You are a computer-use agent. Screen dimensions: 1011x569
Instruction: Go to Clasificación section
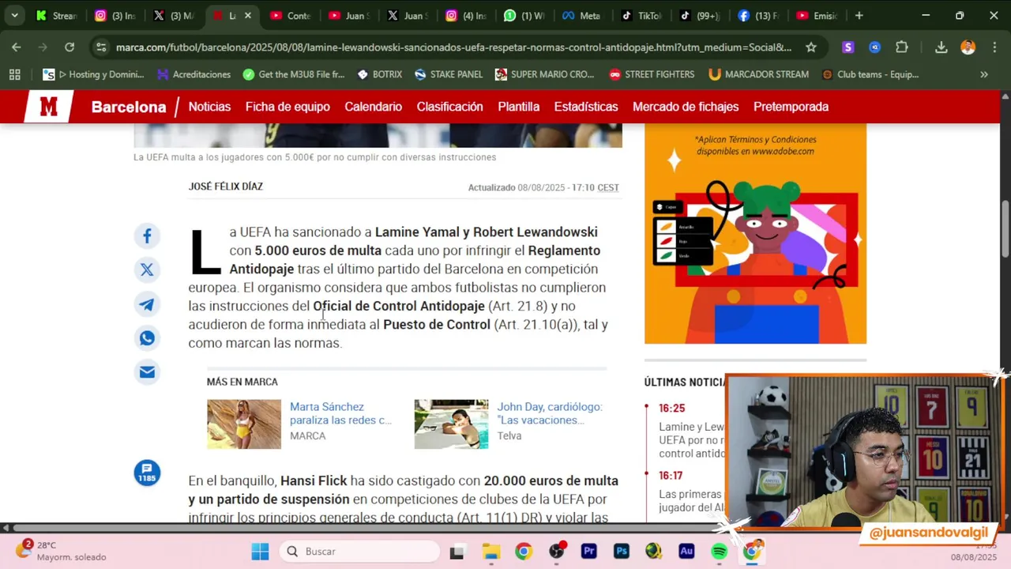[449, 107]
